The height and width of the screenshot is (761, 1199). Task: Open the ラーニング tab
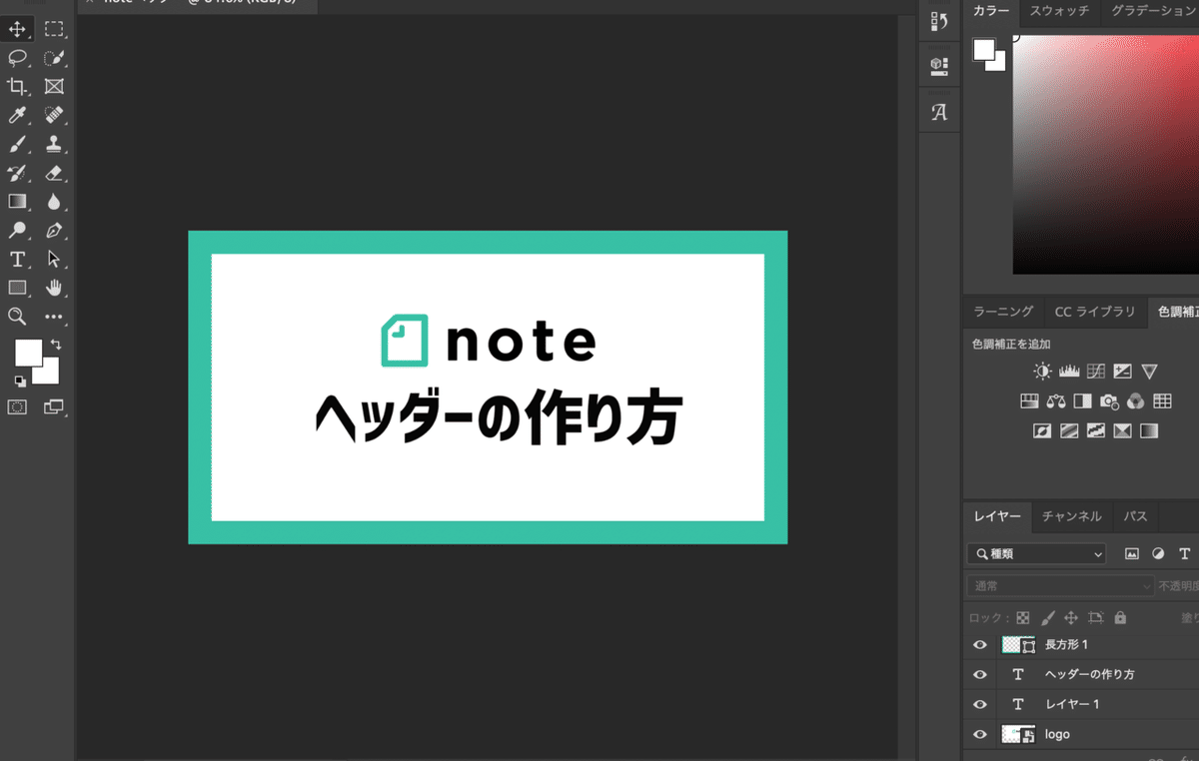coord(1003,312)
